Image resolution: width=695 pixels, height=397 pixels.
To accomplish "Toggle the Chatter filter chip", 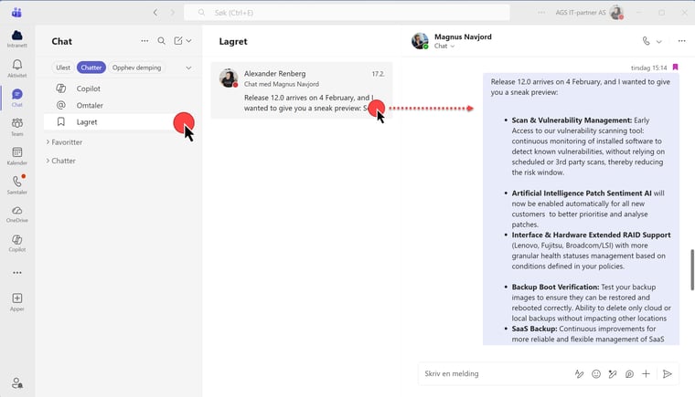I will click(91, 68).
